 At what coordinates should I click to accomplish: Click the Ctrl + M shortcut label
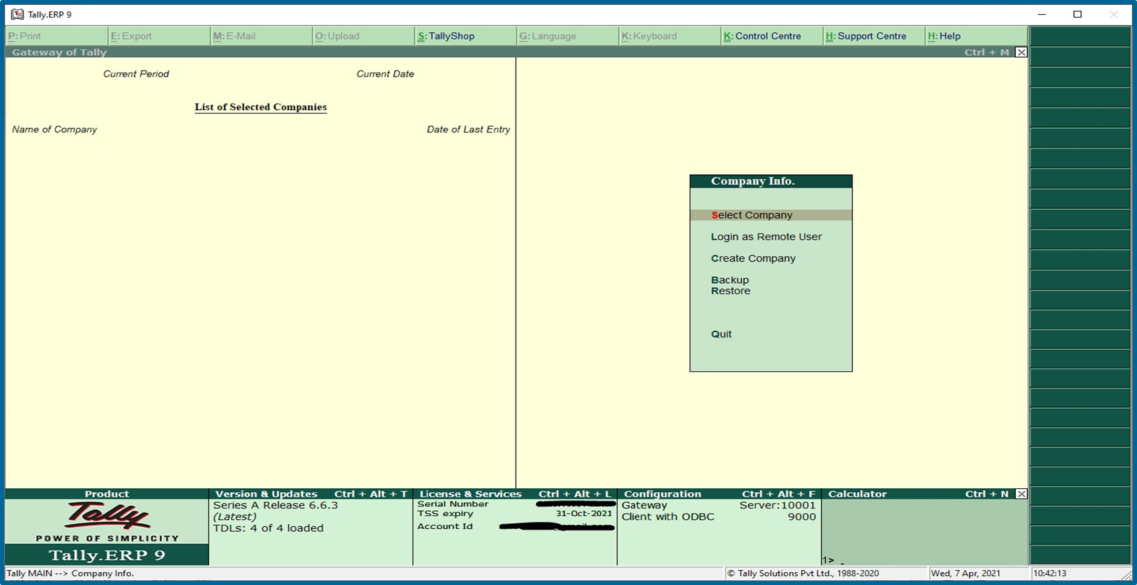pos(987,52)
